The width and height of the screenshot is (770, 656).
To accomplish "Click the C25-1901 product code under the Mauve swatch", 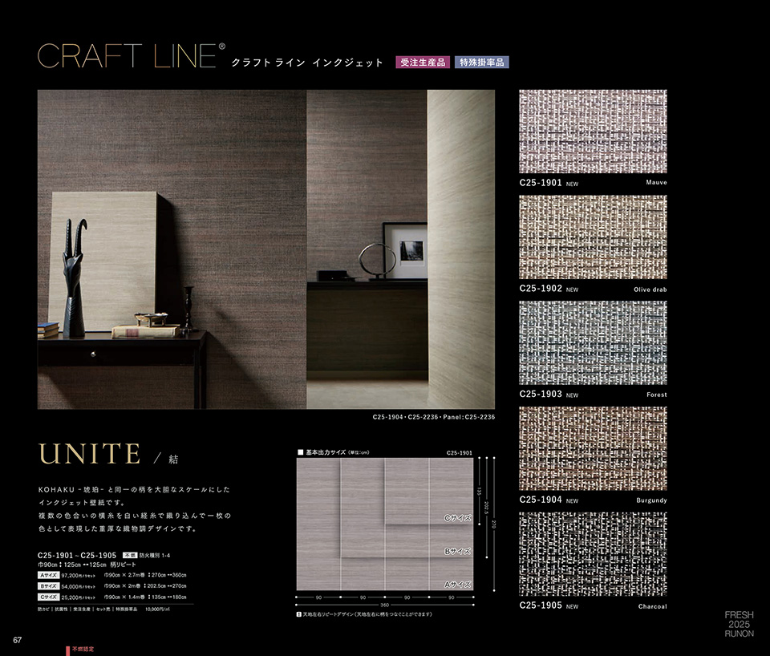I will click(541, 183).
